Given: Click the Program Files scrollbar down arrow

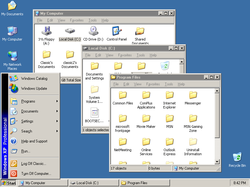Looking at the screenshot, I should [217, 162].
